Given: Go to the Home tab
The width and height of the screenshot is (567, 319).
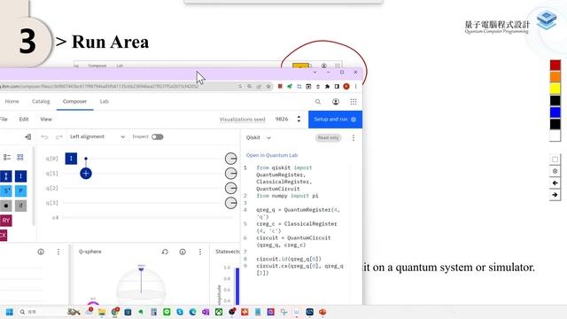Looking at the screenshot, I should [x=12, y=102].
